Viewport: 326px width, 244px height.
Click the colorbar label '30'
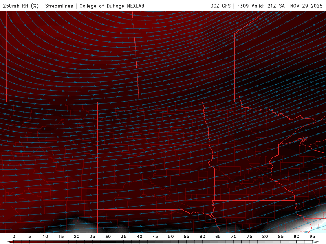point(108,237)
